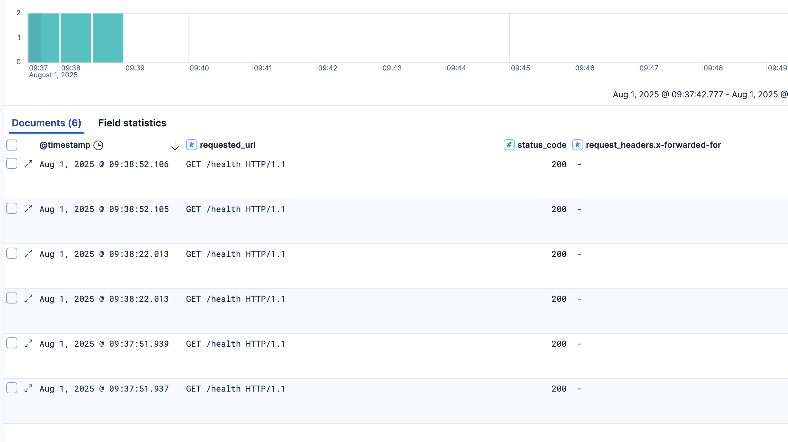Switch to the Field statistics tab

tap(132, 123)
